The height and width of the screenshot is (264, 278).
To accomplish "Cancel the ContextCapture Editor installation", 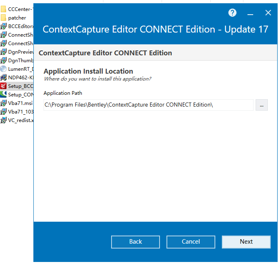I will 191,242.
